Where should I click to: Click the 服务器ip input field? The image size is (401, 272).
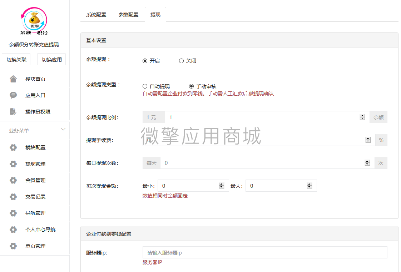(x=264, y=252)
